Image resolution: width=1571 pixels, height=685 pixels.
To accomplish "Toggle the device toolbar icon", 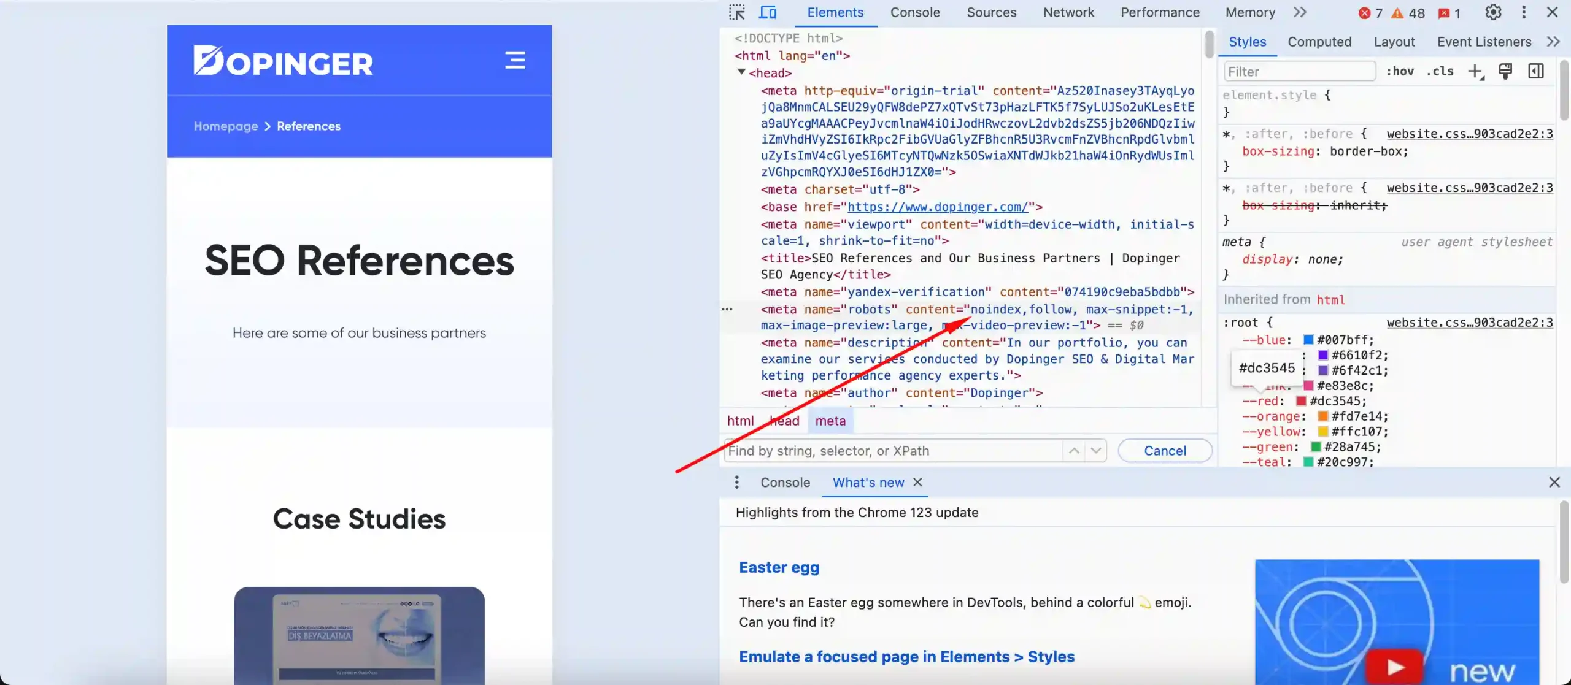I will 768,12.
